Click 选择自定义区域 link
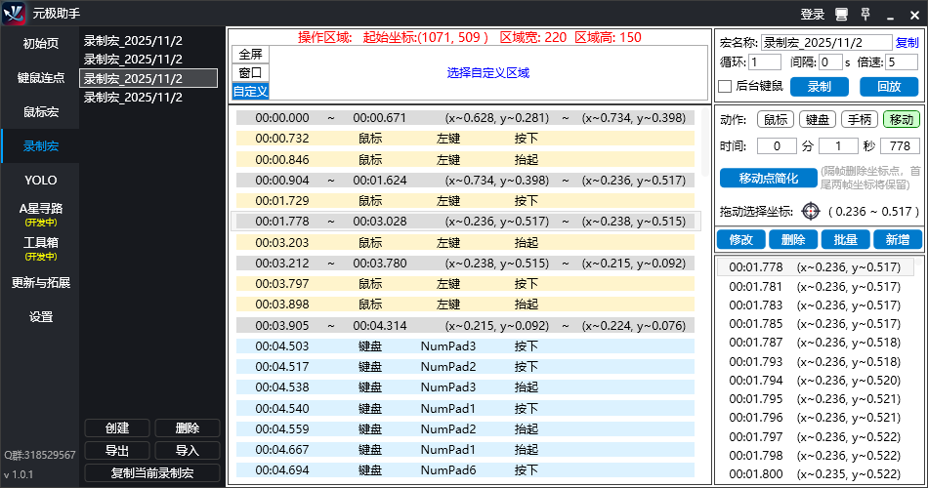Image resolution: width=928 pixels, height=488 pixels. [487, 73]
